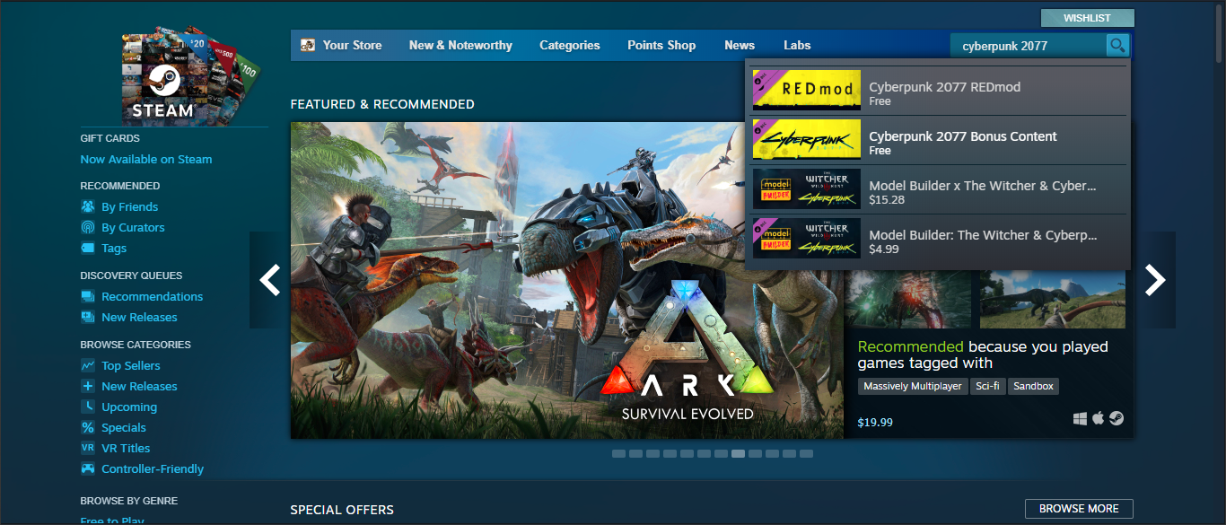Click the Browse More button
The image size is (1226, 525).
point(1079,509)
